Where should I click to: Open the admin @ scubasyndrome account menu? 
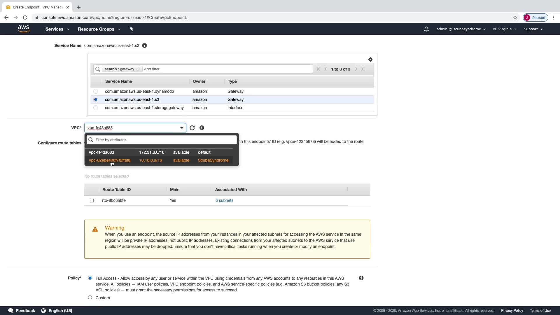coord(461,29)
